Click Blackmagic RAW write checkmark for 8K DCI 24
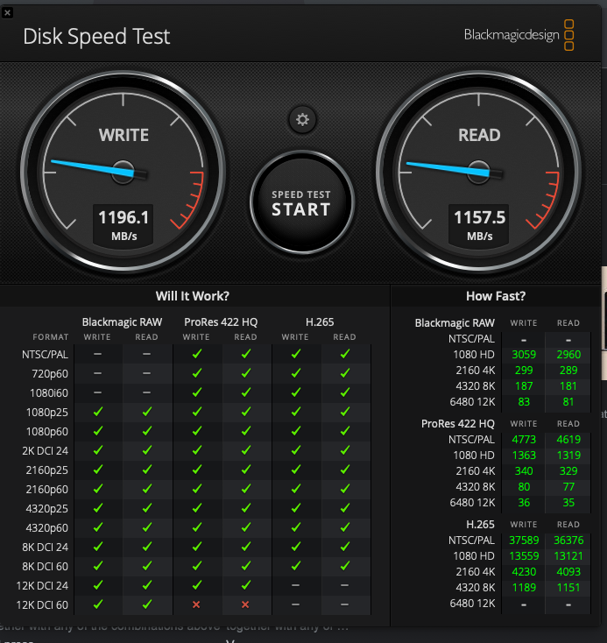This screenshot has width=607, height=643. [97, 547]
